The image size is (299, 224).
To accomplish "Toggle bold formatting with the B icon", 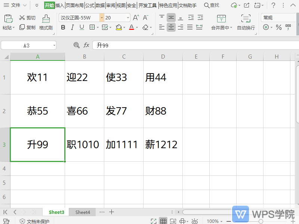I will (x=63, y=27).
